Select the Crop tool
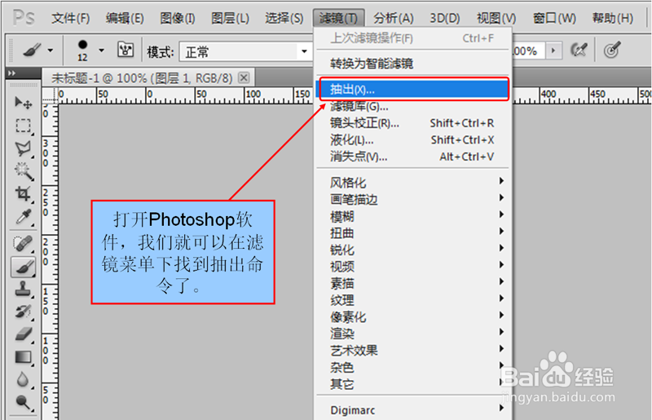The image size is (652, 420). pyautogui.click(x=24, y=194)
